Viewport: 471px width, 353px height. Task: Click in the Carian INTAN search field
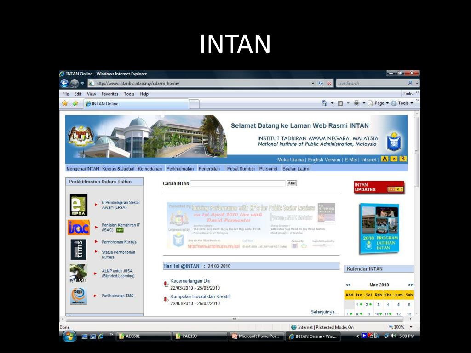pos(238,183)
